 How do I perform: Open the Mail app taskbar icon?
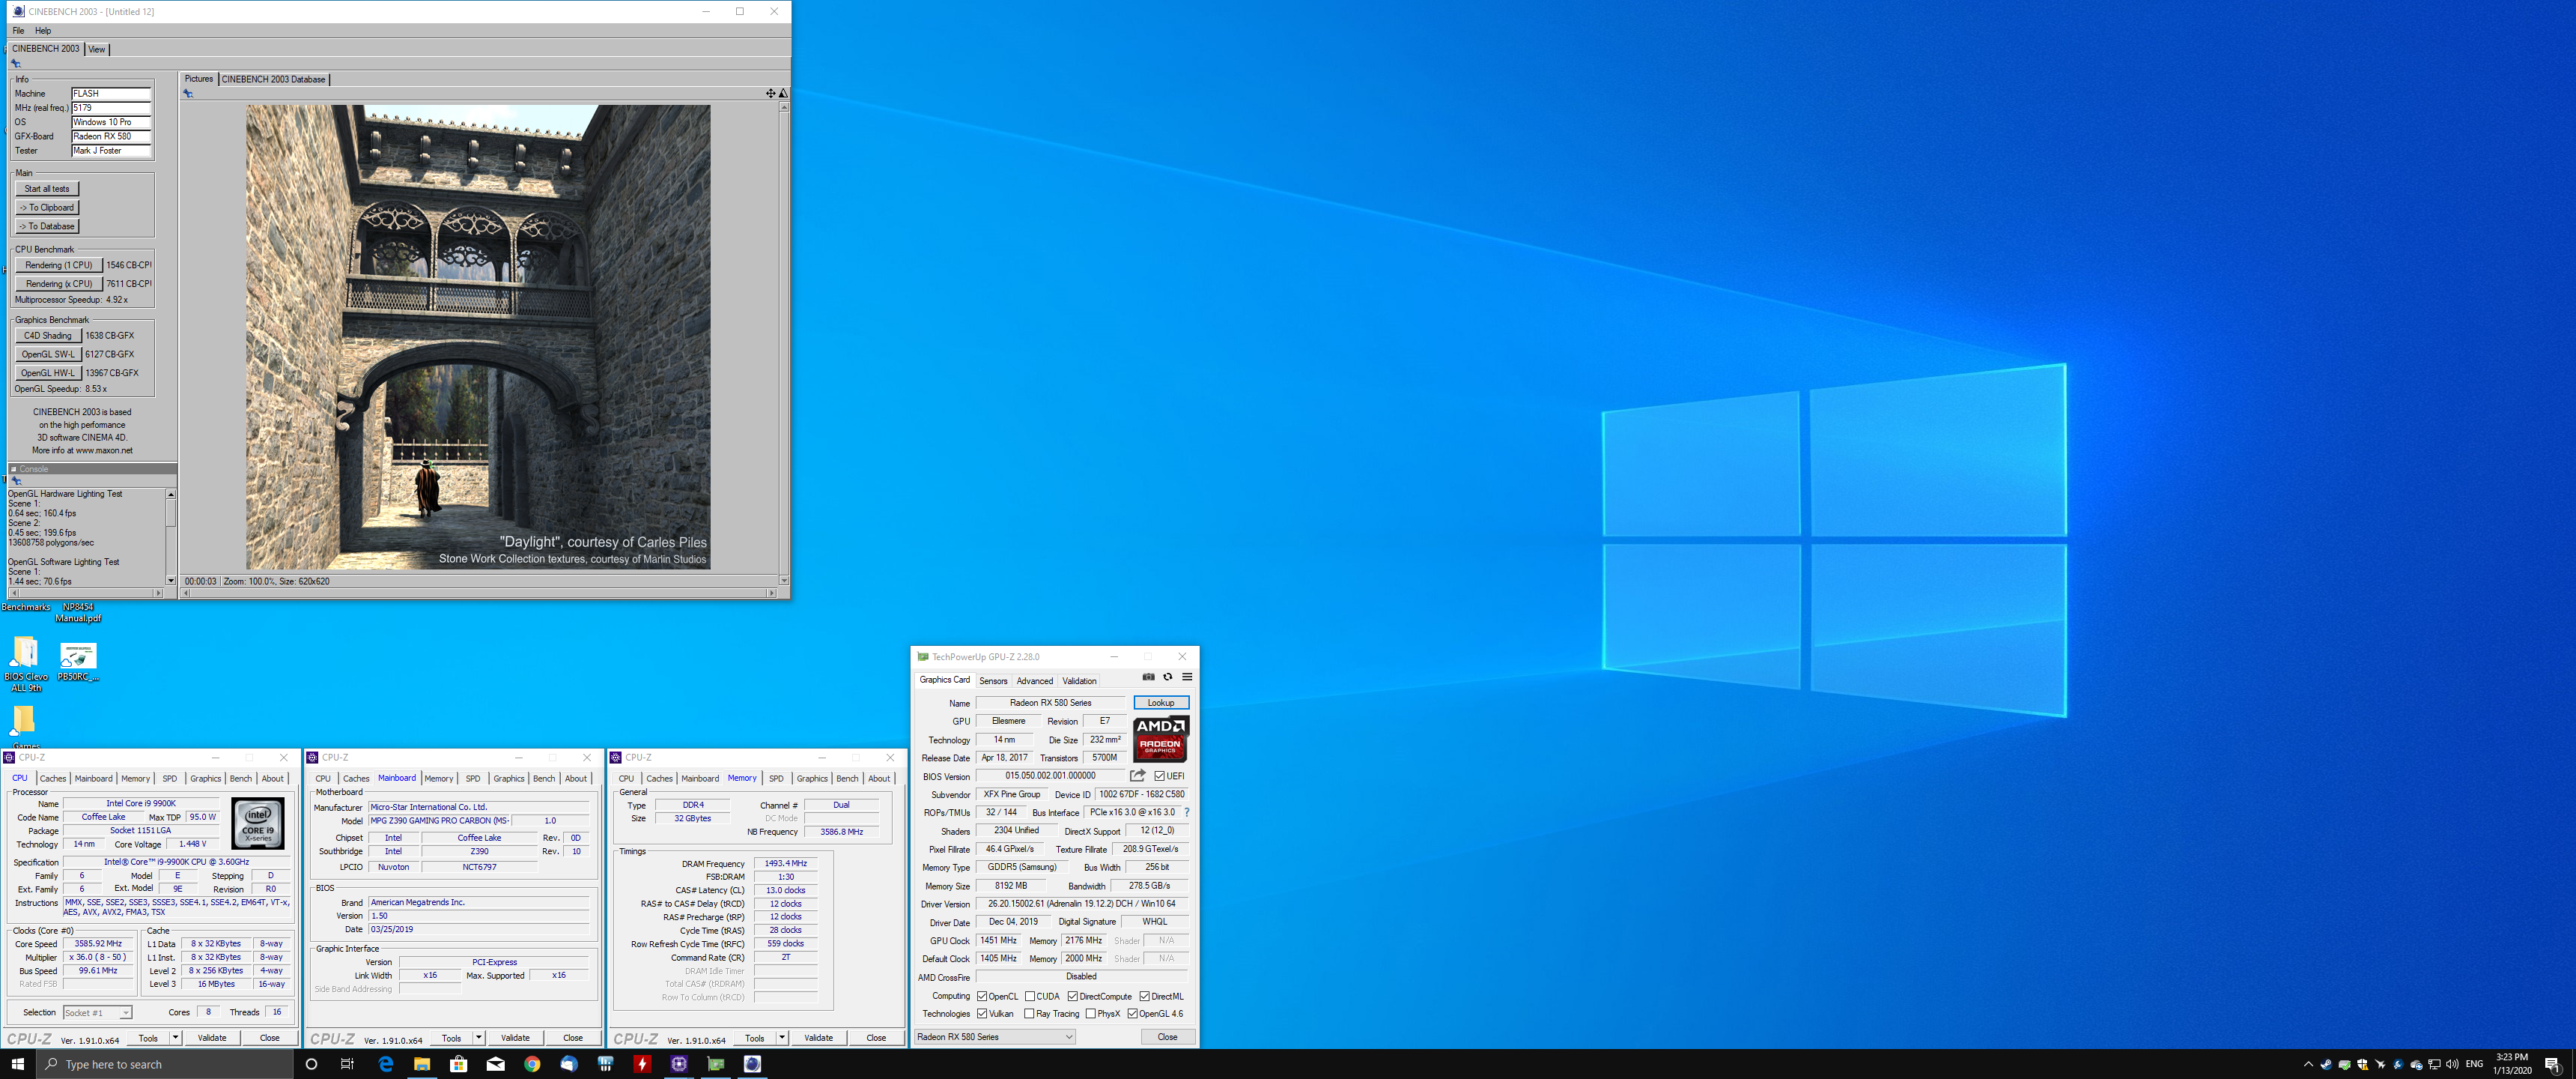click(x=495, y=1064)
